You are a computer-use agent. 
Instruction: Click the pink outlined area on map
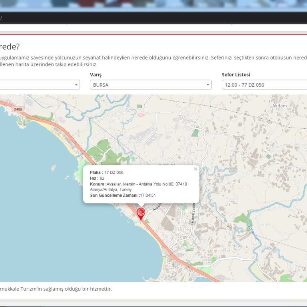click(x=141, y=115)
